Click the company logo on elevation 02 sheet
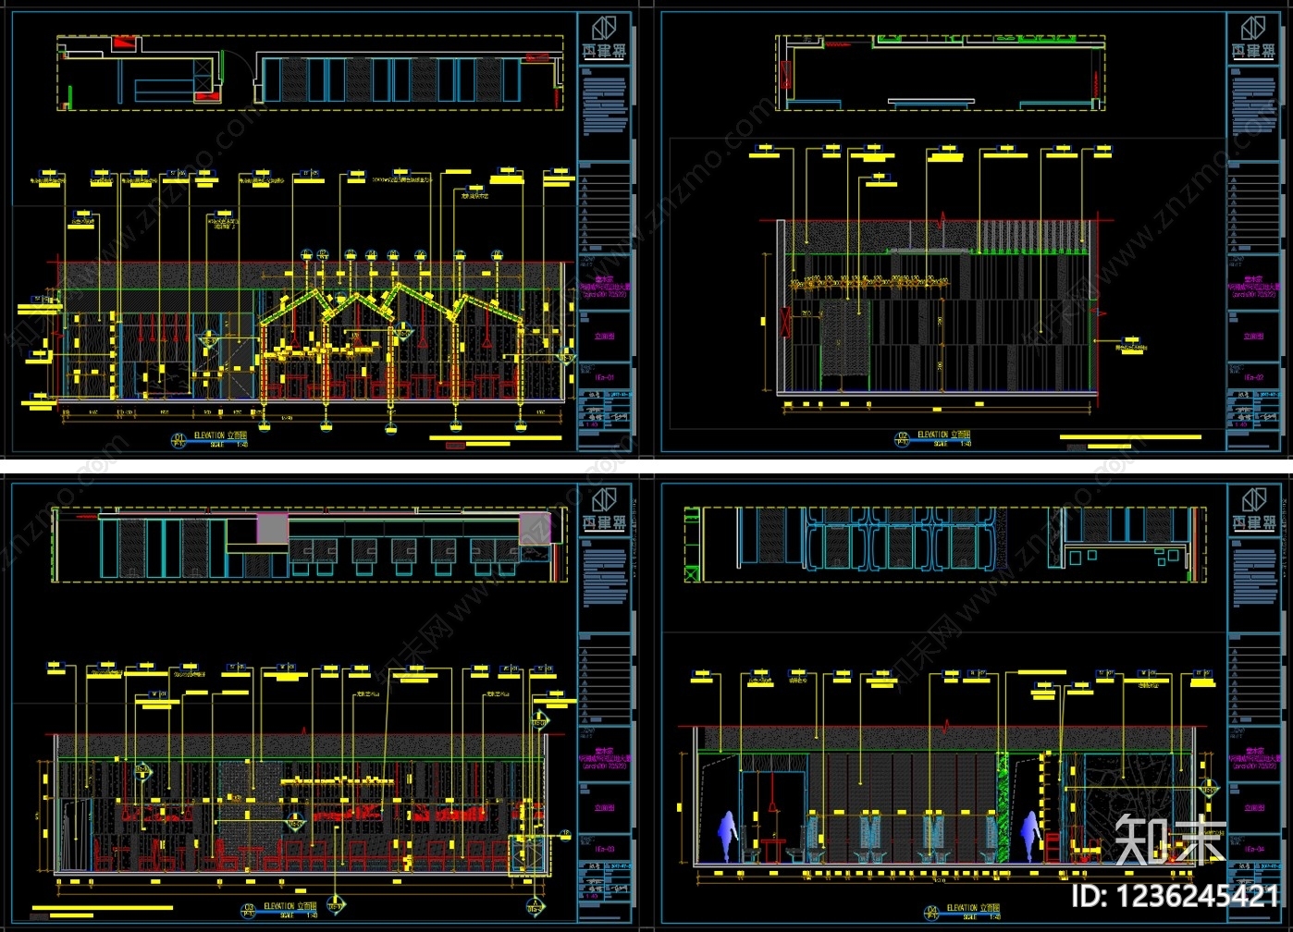Image resolution: width=1293 pixels, height=932 pixels. click(x=1254, y=39)
